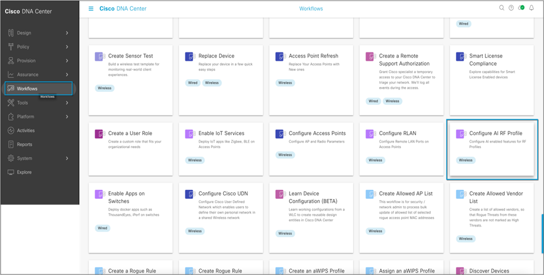Open Create a Remote Support Authorization workflow
This screenshot has width=544, height=275.
pos(402,80)
